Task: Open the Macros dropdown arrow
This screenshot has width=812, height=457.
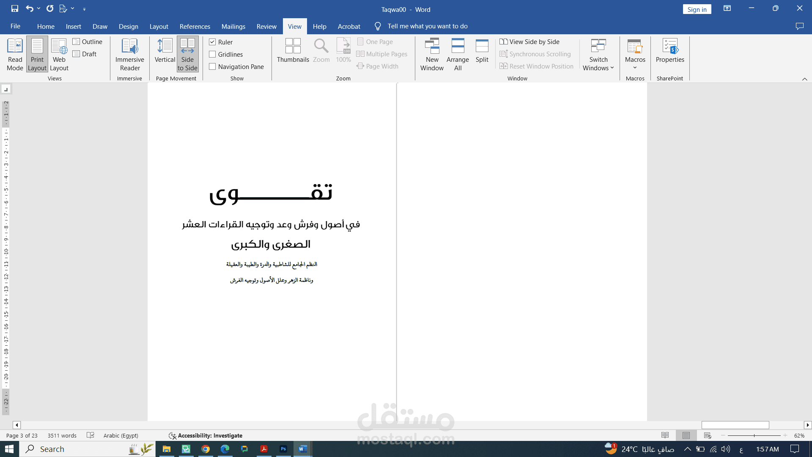Action: [635, 68]
